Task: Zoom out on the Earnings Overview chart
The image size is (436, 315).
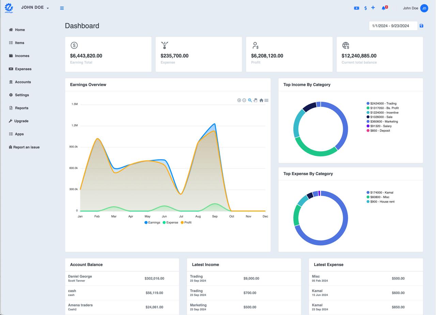Action: [x=244, y=100]
